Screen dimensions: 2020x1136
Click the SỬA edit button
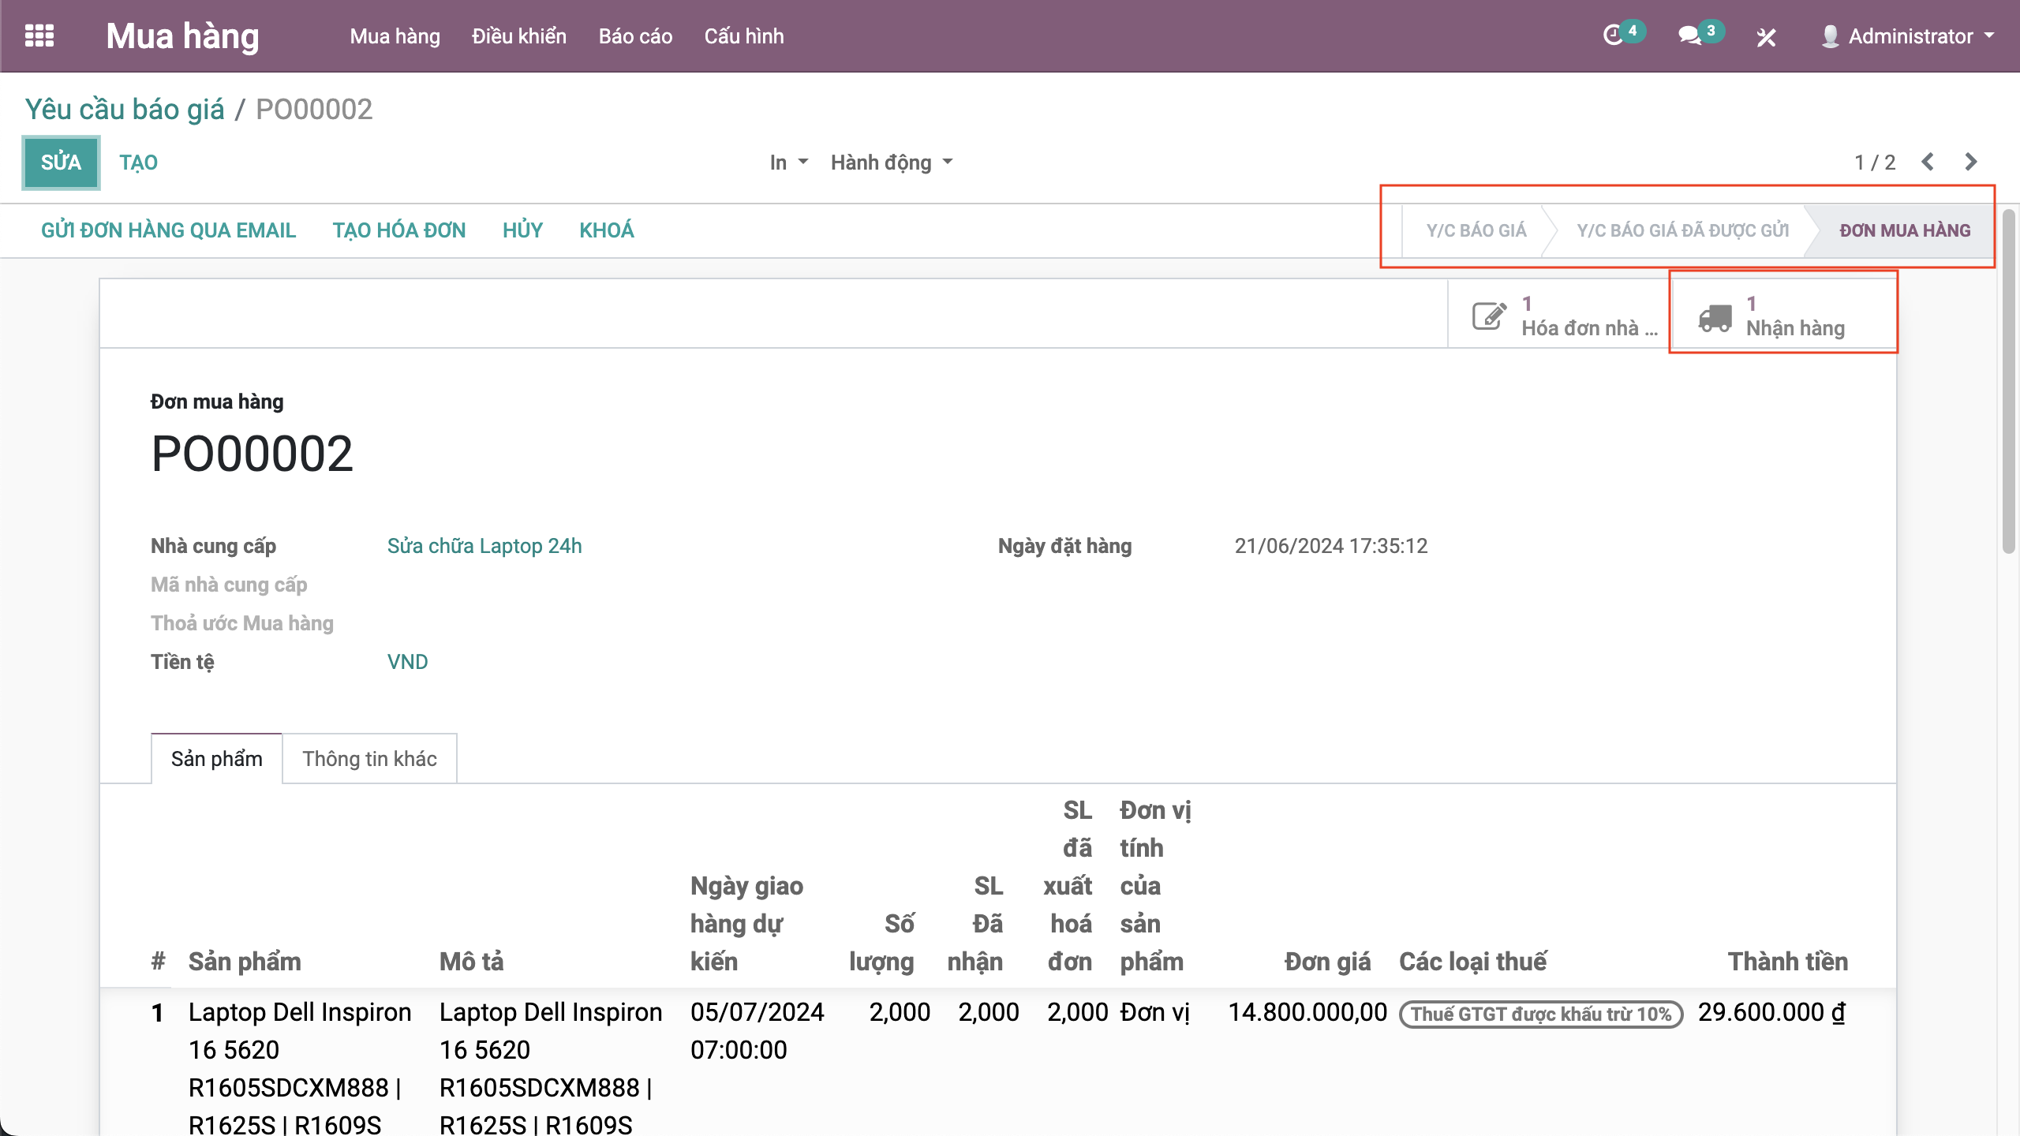[61, 163]
